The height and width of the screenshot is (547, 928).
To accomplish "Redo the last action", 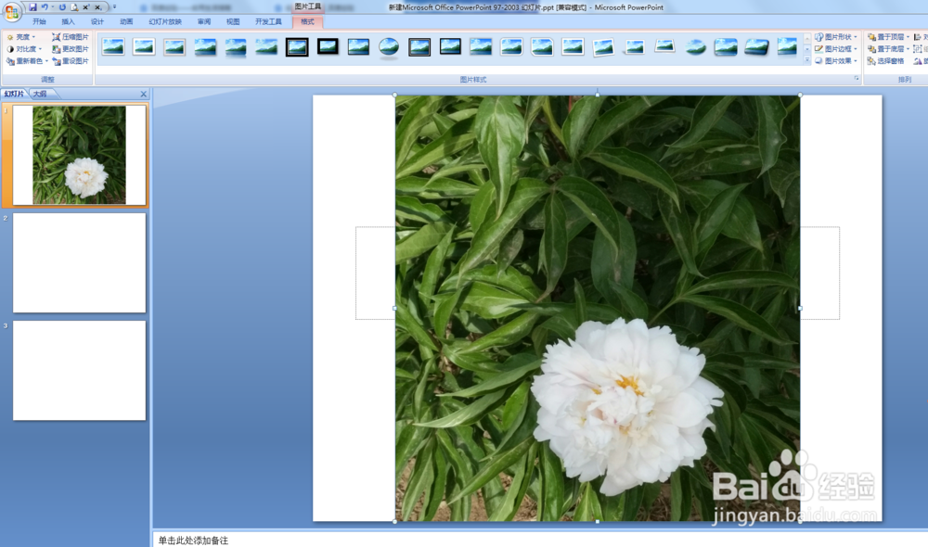I will pyautogui.click(x=62, y=7).
